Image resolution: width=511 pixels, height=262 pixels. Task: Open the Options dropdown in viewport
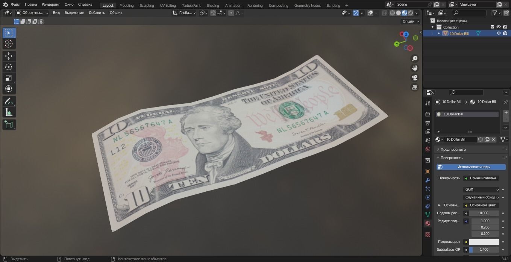(410, 21)
